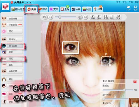This screenshot has width=139, height=107.
Task: Click the hair dye icon
Action: point(4,86)
